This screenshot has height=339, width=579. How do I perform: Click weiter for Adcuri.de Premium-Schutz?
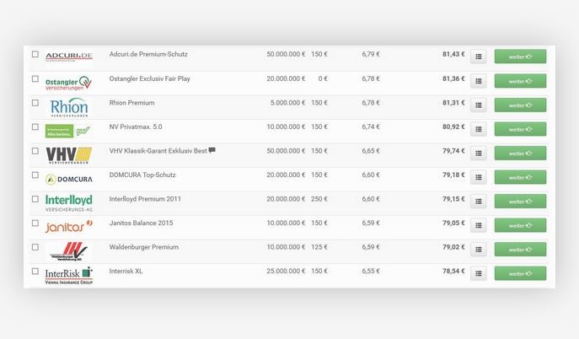[520, 56]
